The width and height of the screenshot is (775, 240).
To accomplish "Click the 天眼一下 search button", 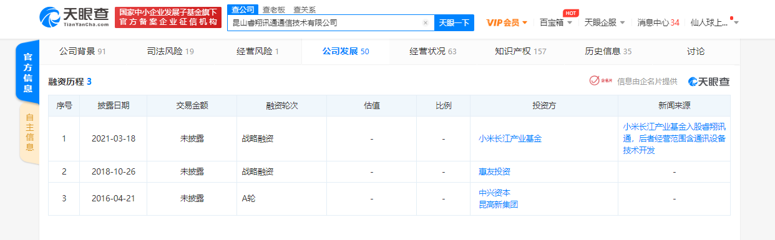I will coord(454,22).
